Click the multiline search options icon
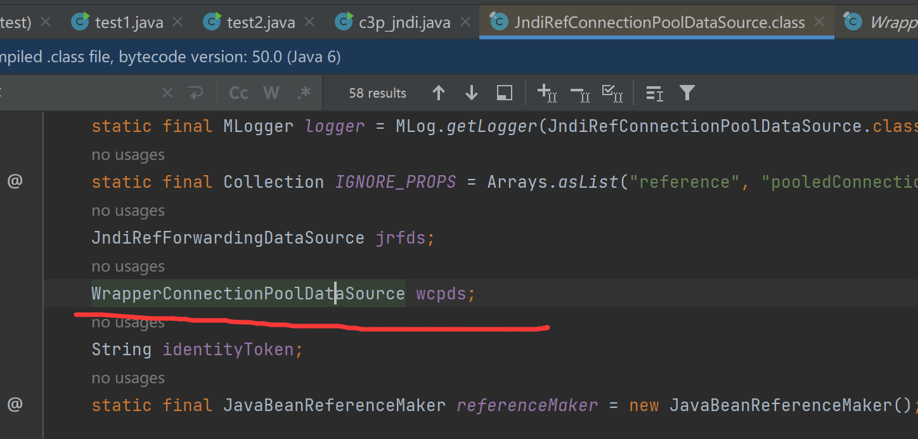918x439 pixels. click(x=654, y=93)
